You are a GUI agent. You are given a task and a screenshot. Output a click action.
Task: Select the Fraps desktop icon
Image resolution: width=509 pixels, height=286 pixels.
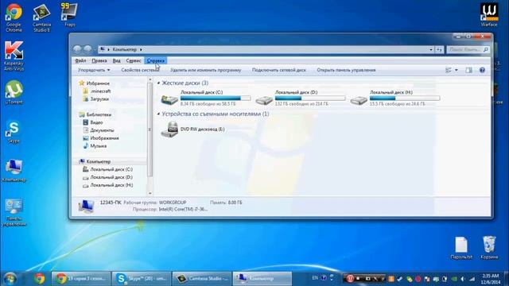(x=69, y=15)
